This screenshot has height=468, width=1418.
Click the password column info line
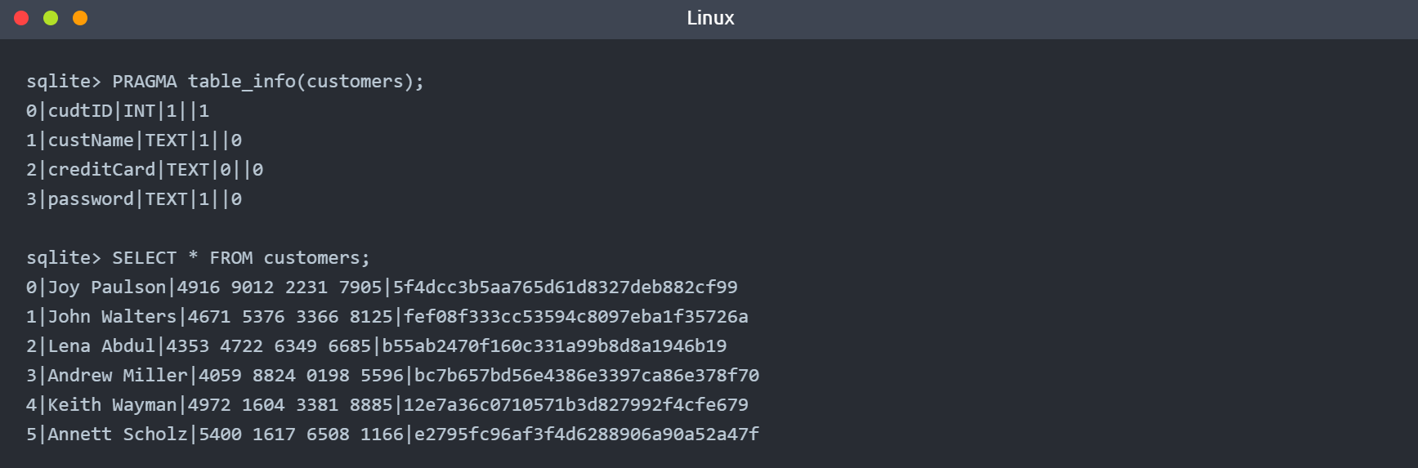134,199
